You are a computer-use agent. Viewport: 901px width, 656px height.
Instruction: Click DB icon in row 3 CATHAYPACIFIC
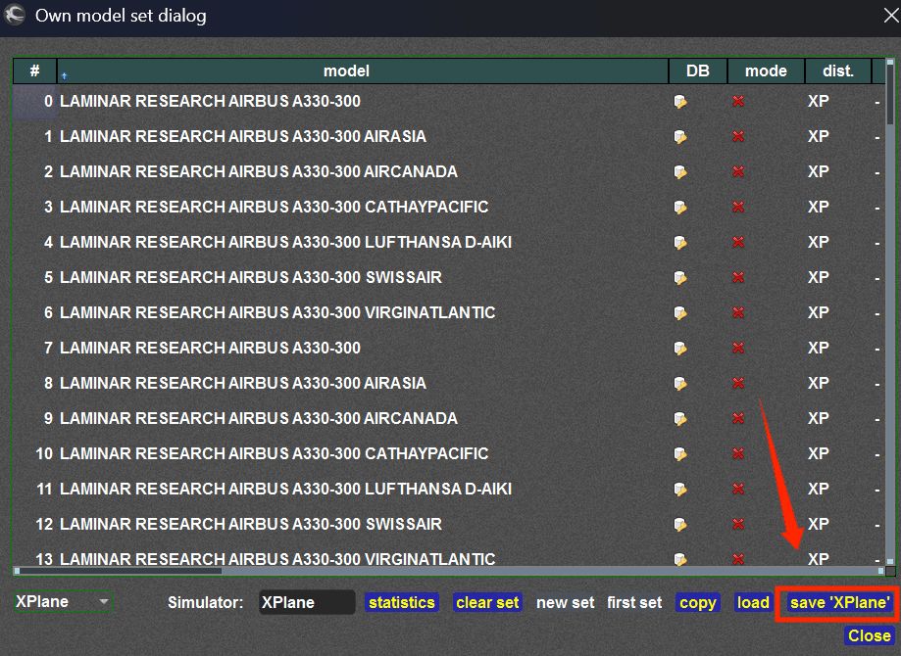click(x=680, y=208)
